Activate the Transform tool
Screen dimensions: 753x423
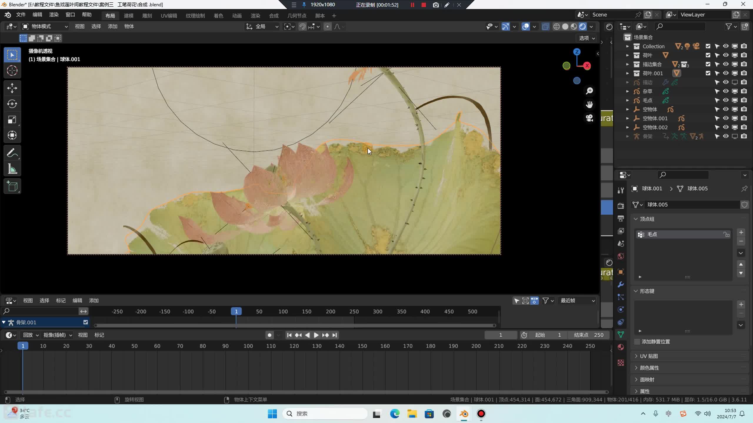point(12,135)
